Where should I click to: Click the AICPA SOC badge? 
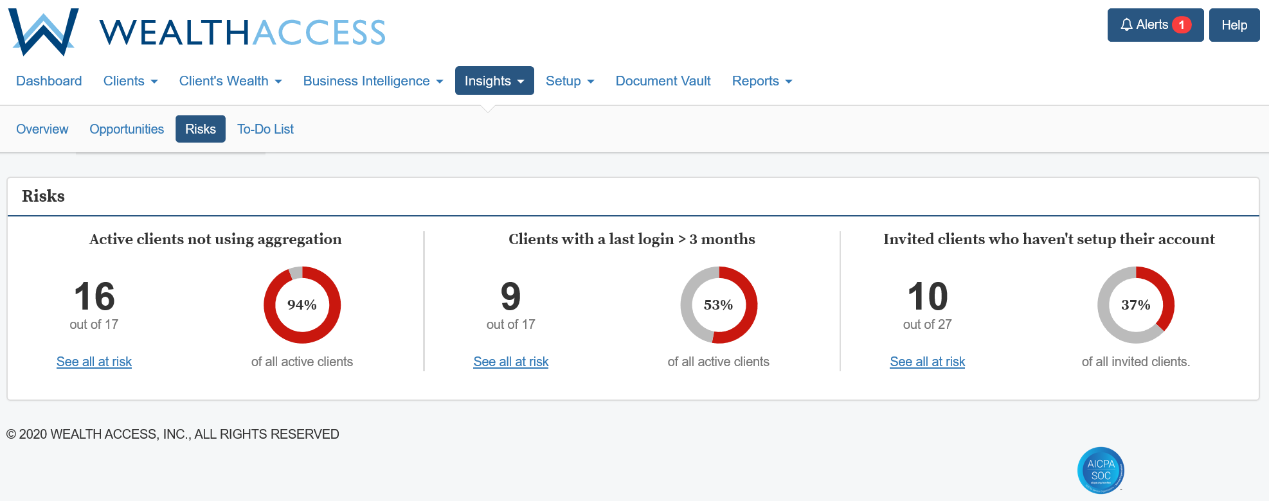click(x=1101, y=470)
